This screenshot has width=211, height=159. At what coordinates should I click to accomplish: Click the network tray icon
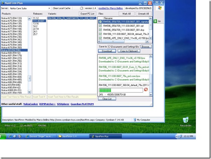181,136
